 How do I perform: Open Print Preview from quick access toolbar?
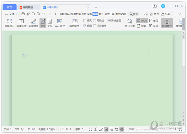tap(38, 14)
